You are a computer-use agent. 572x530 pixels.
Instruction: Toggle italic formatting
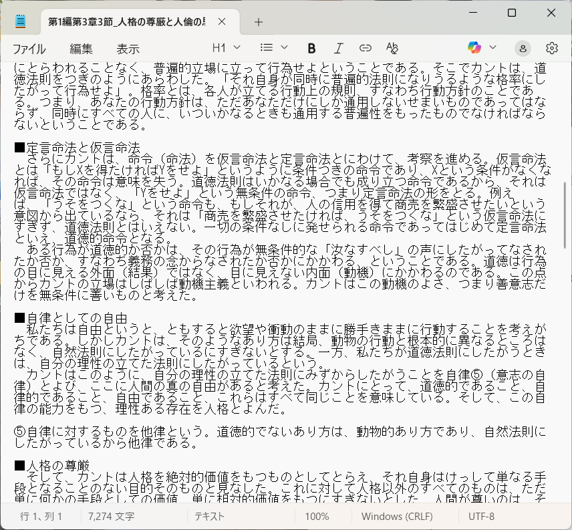338,48
